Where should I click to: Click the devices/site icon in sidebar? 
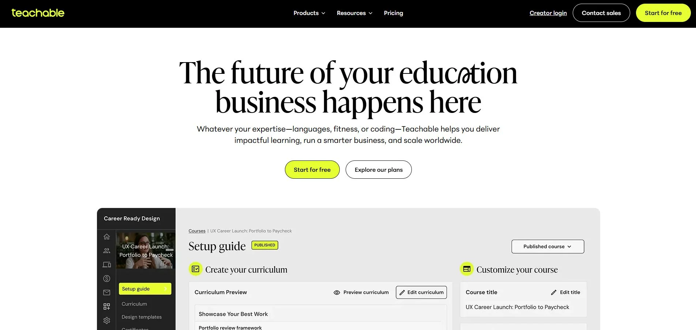pos(106,264)
